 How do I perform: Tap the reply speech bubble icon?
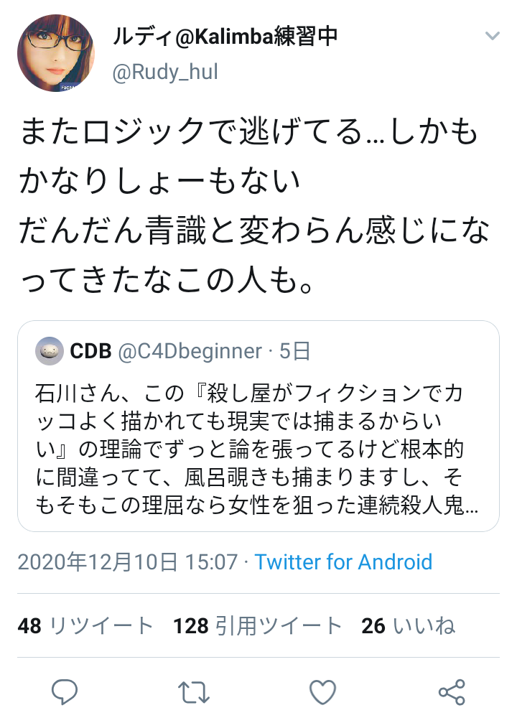click(x=64, y=691)
